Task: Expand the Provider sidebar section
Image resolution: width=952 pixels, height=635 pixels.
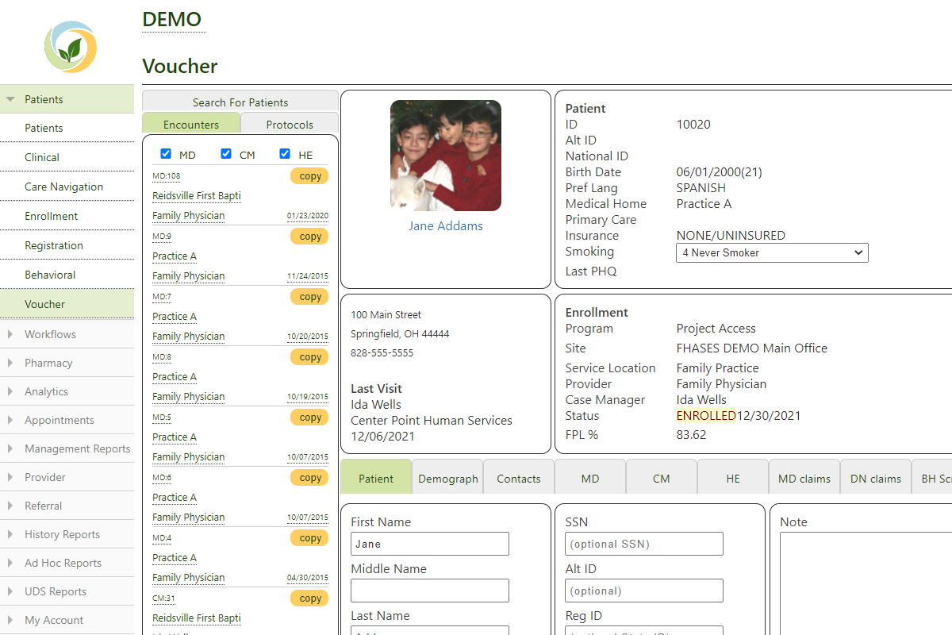Action: (x=67, y=477)
